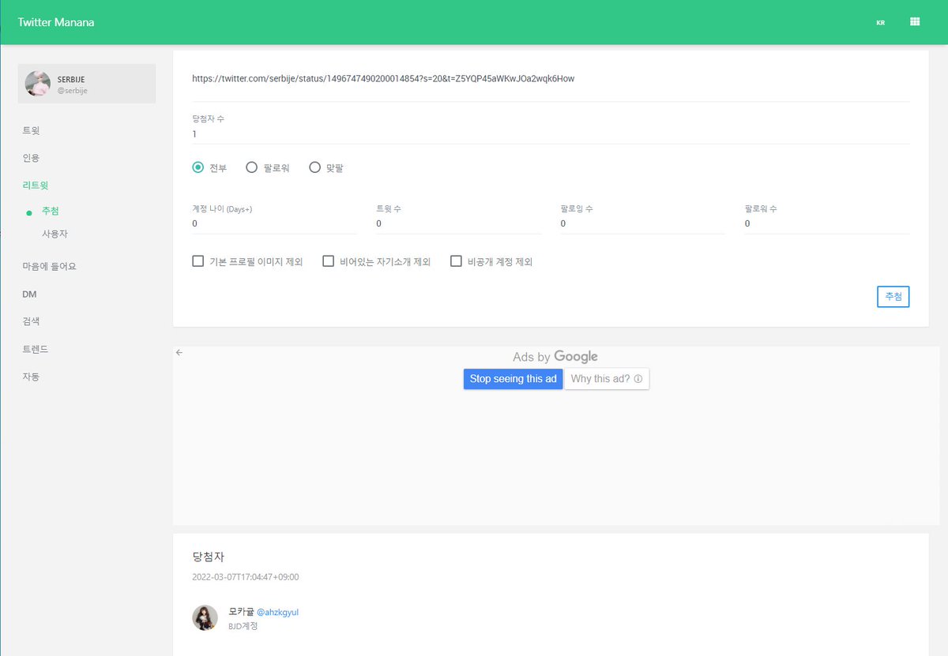
Task: Open the 마음에 들어요 menu item
Action: [x=49, y=267]
